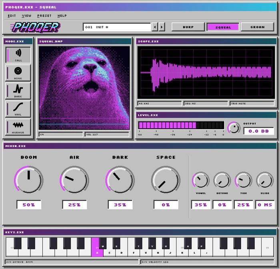Select the Wail curve mode icon
The height and width of the screenshot is (269, 280).
tap(18, 109)
